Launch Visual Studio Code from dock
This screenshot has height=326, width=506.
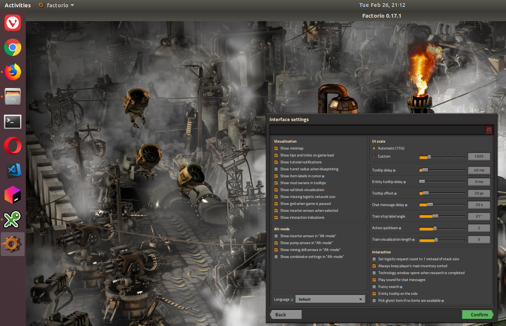[x=13, y=170]
